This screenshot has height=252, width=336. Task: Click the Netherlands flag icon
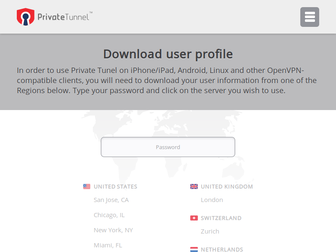coord(194,249)
